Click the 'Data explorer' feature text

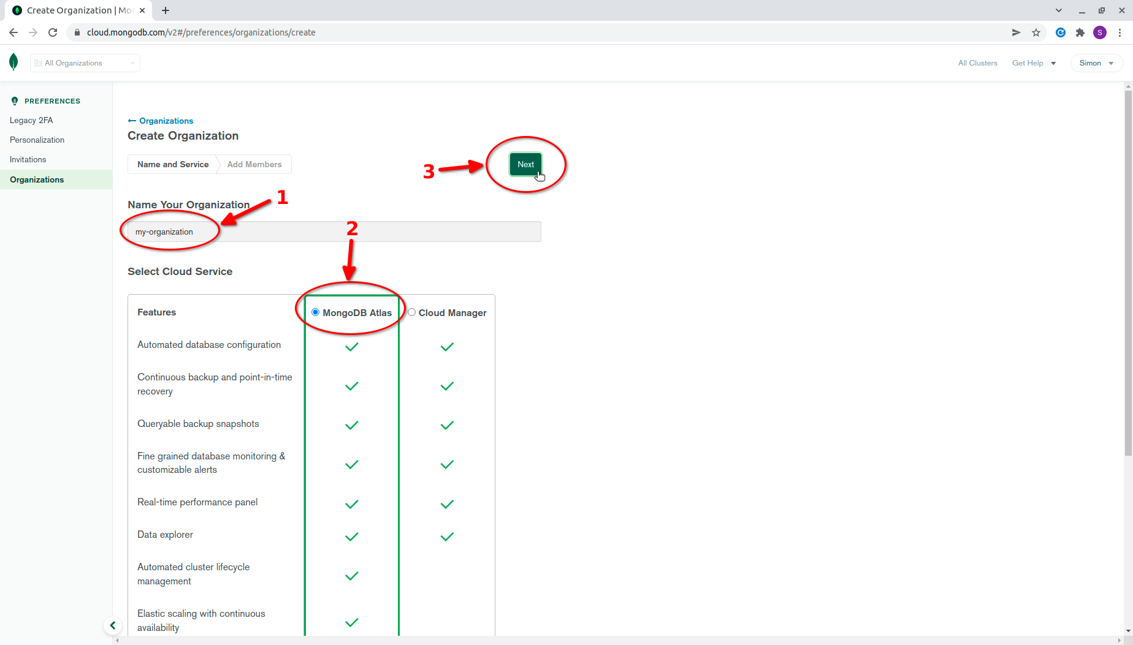coord(165,535)
